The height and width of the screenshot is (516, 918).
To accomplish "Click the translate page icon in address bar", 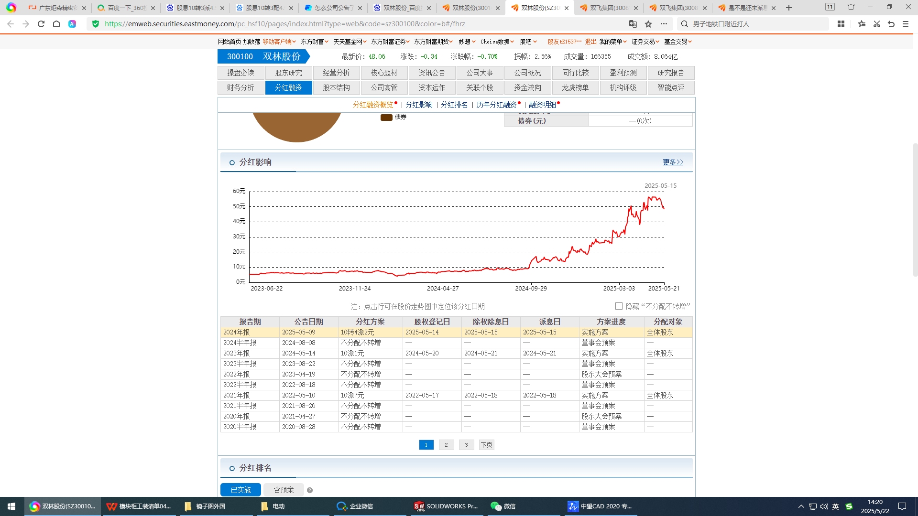I will tap(633, 24).
